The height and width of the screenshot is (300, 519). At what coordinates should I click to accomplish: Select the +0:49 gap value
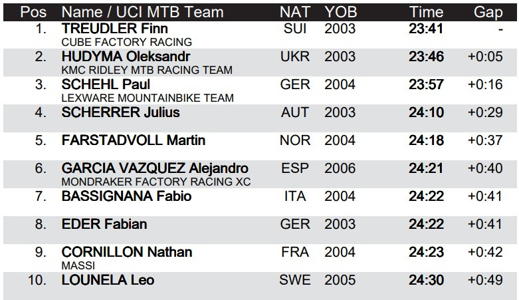[485, 280]
